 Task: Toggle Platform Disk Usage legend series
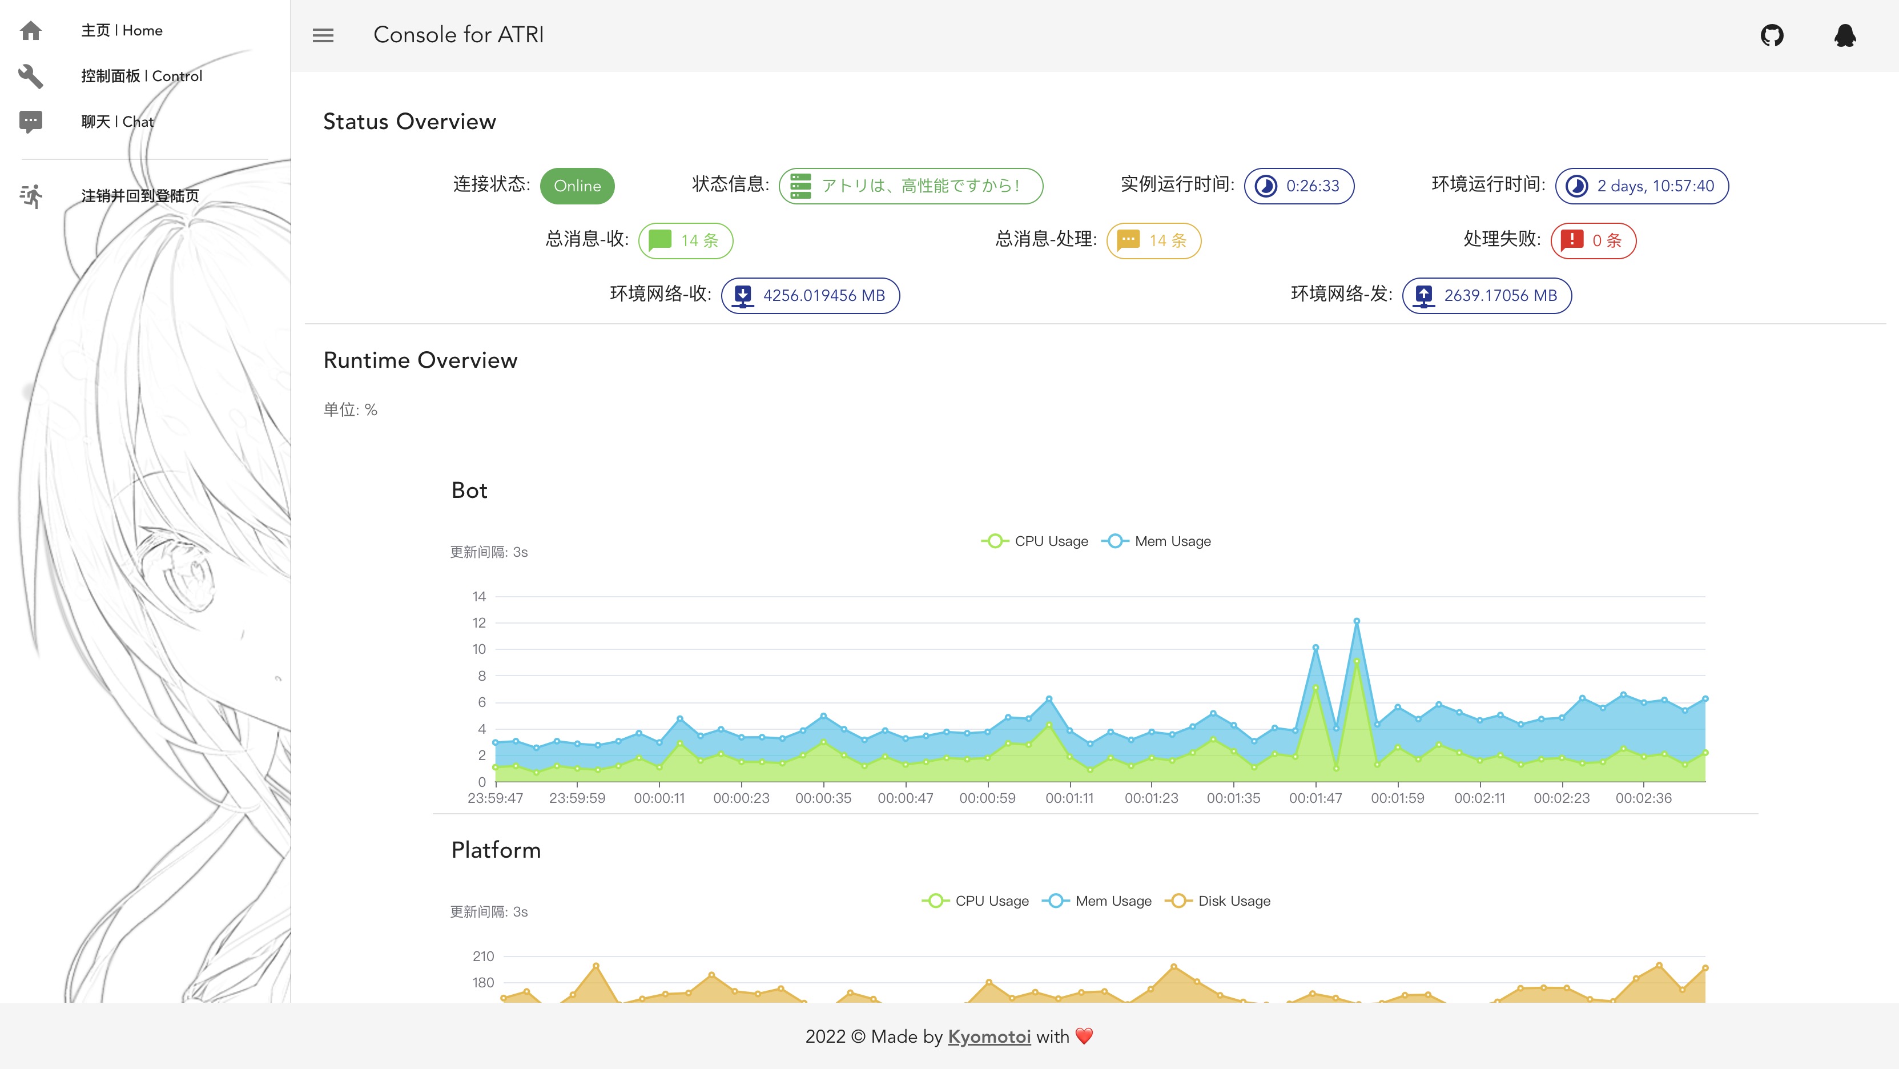(x=1218, y=901)
